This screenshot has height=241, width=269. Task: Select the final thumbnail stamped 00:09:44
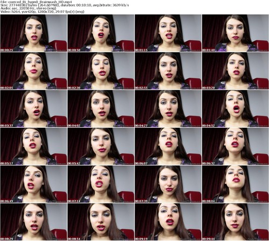[235, 222]
